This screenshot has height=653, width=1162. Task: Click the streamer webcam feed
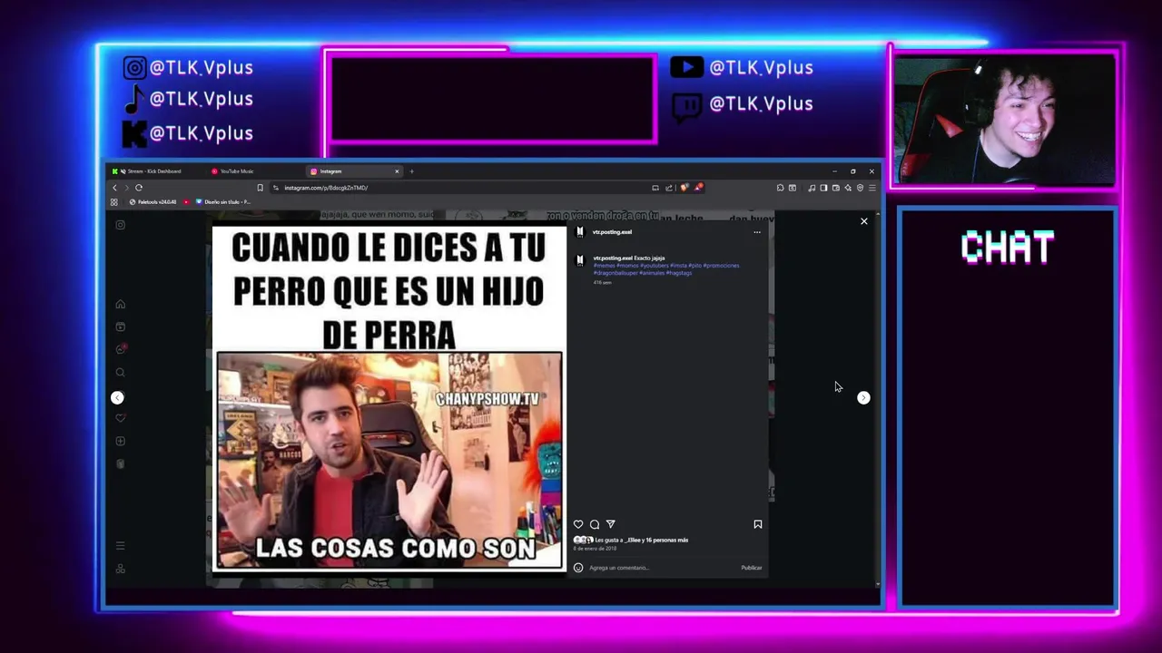point(1006,119)
